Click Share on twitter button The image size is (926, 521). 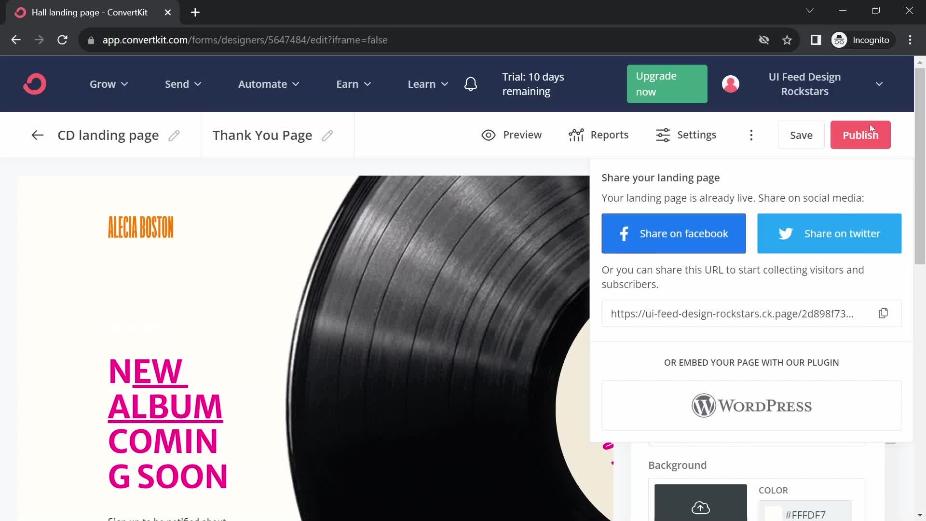click(831, 233)
